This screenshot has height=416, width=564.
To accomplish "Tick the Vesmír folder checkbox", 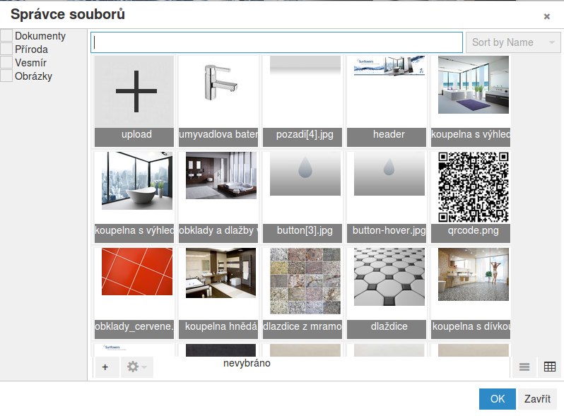I will click(x=6, y=63).
